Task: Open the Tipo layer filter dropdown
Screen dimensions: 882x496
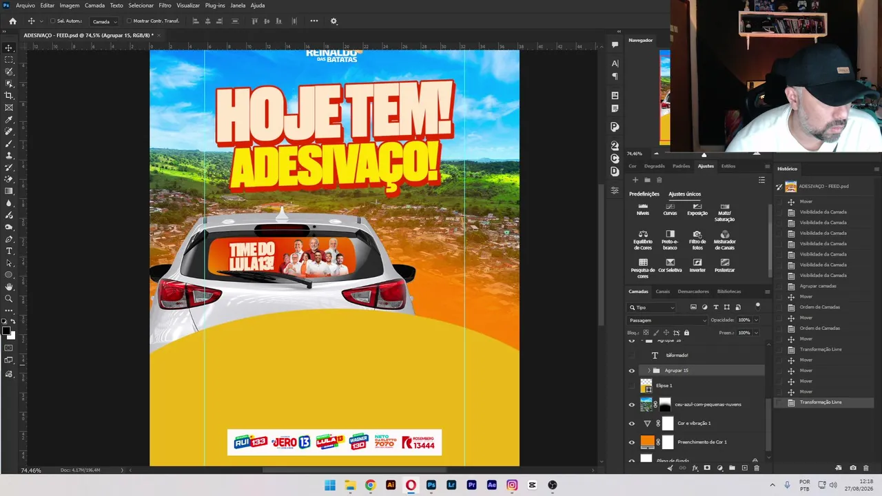Action: pyautogui.click(x=651, y=307)
